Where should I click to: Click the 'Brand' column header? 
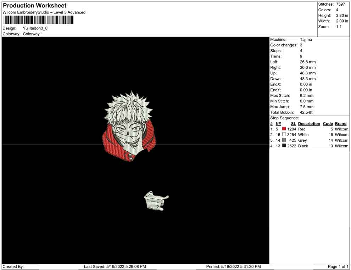click(x=341, y=123)
